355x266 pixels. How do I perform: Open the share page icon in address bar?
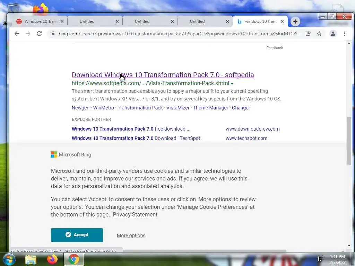tap(308, 34)
